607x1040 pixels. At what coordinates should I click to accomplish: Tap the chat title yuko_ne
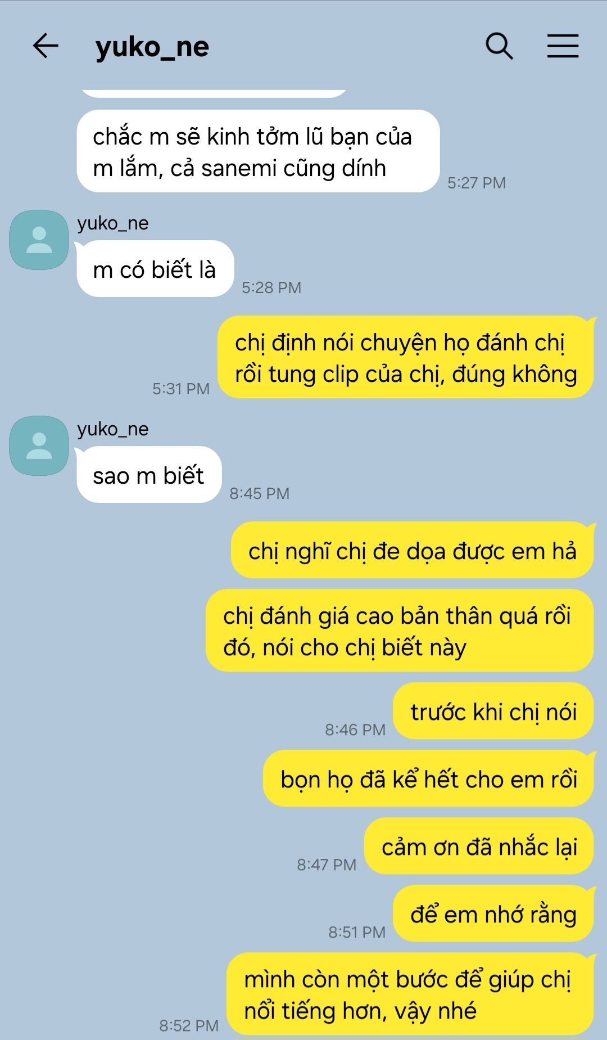[x=152, y=47]
